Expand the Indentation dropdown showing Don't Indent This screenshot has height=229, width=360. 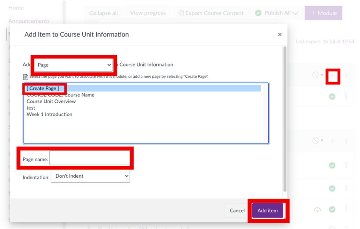coord(90,176)
